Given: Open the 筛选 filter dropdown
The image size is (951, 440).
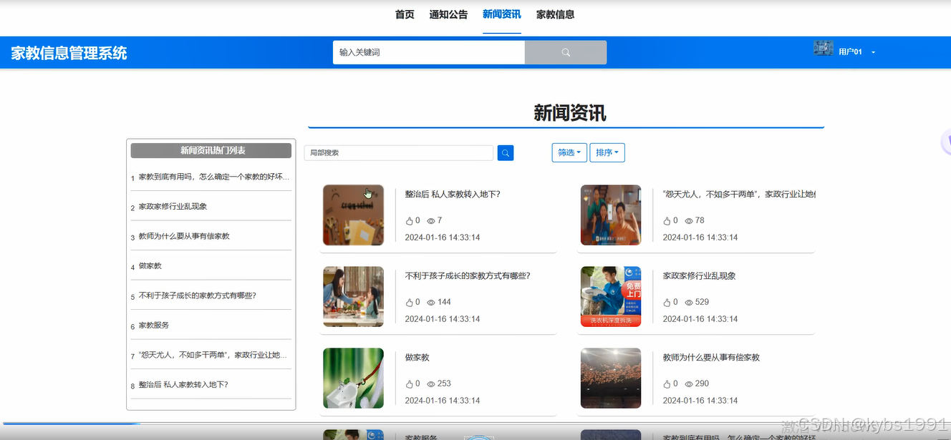Looking at the screenshot, I should tap(569, 152).
